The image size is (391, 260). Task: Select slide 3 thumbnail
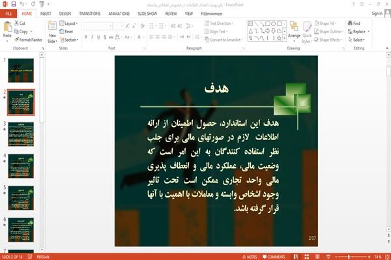point(21,134)
